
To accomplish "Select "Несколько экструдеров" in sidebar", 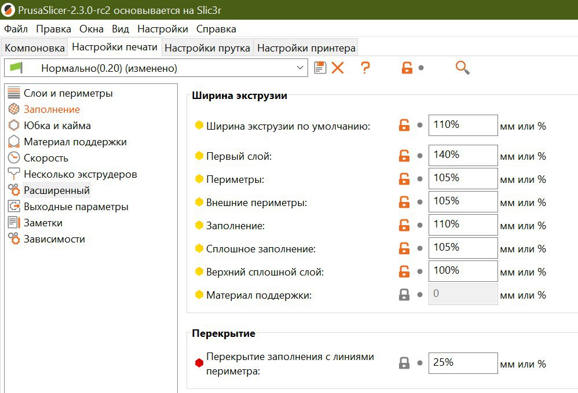I will (x=81, y=174).
